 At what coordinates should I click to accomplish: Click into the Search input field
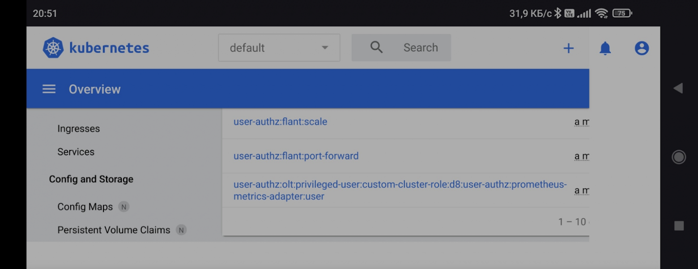click(x=421, y=48)
